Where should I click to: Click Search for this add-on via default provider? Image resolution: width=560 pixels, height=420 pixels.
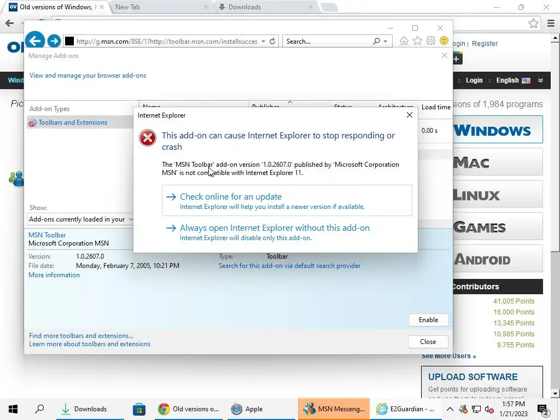pos(290,266)
